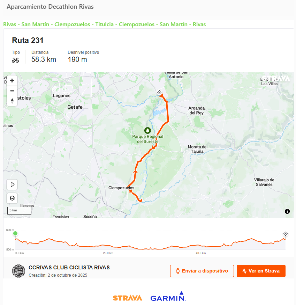Viewport: 296px width, 305px height.
Task: Show map attribution info icon
Action: [287, 211]
